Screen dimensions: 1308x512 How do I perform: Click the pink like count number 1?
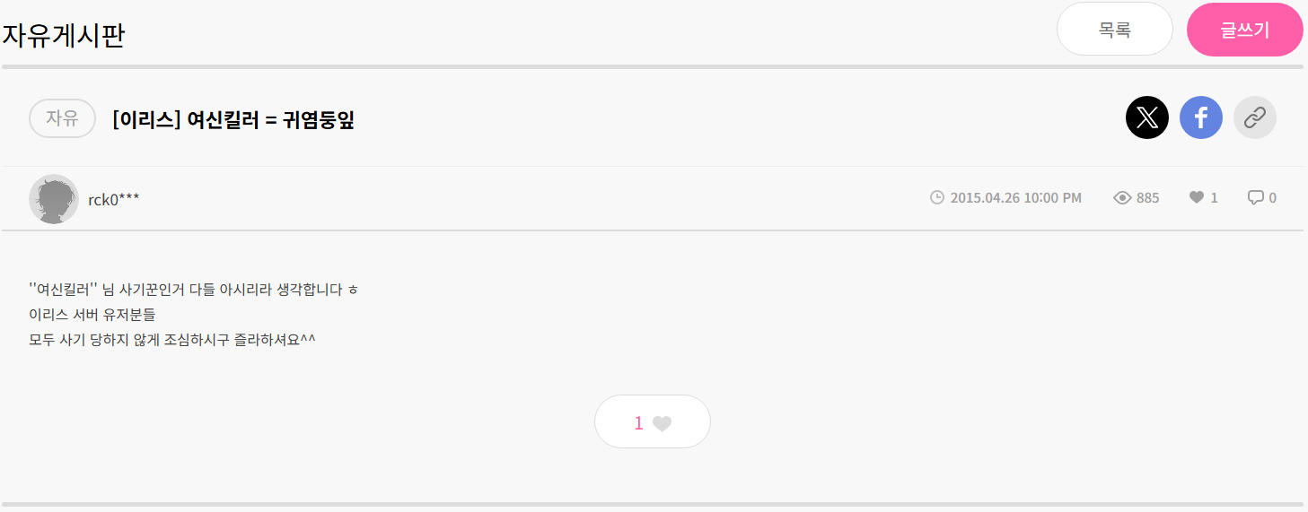(x=638, y=423)
